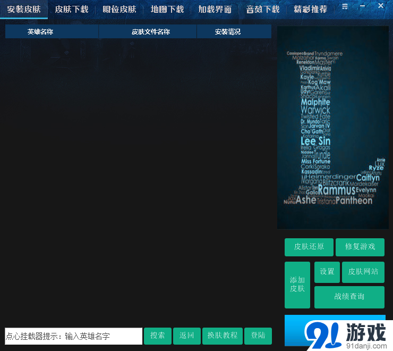Click the 搜索 search button
393x351 pixels.
click(x=158, y=336)
